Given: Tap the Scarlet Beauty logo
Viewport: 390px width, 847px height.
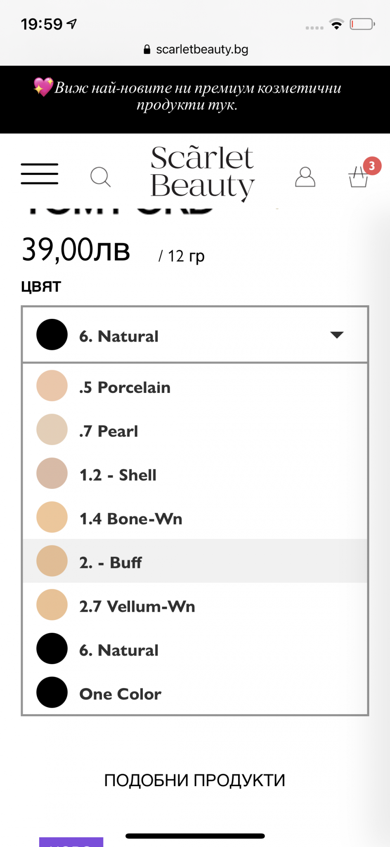Looking at the screenshot, I should click(x=202, y=172).
